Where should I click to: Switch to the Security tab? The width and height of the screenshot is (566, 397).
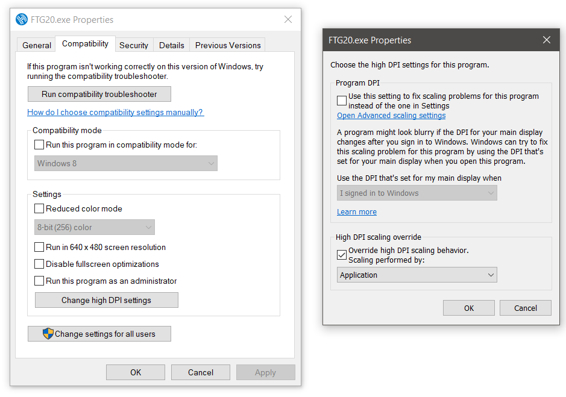(x=134, y=45)
